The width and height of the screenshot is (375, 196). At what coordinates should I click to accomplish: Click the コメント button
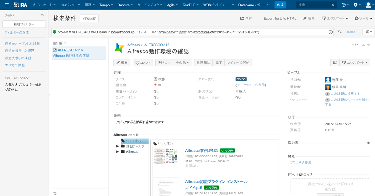click(143, 63)
